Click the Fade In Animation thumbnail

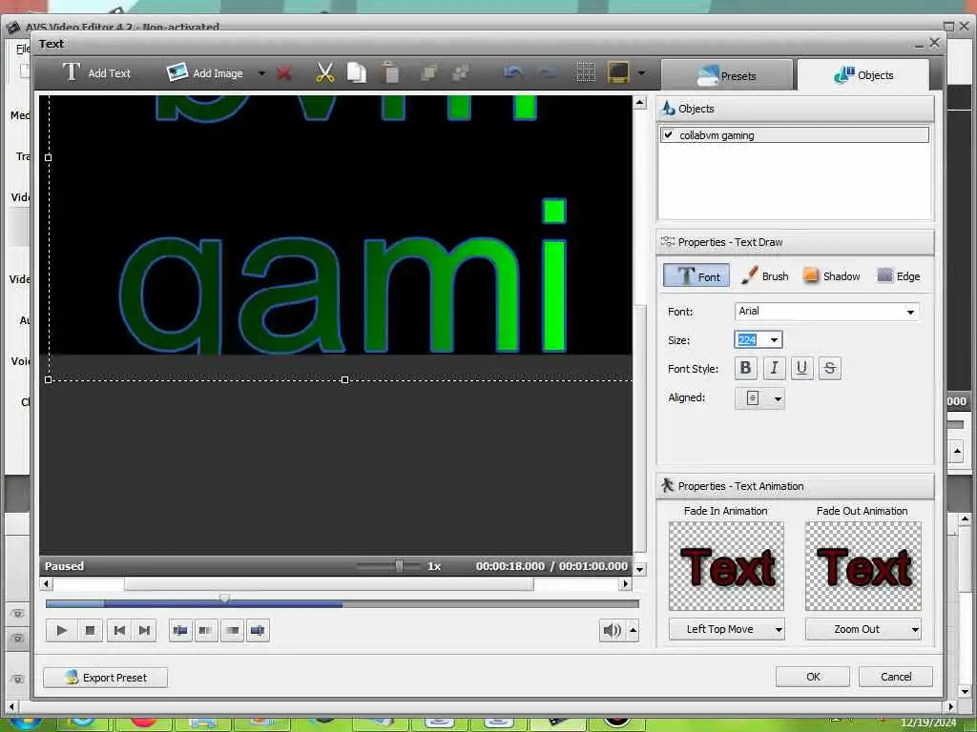pyautogui.click(x=726, y=566)
